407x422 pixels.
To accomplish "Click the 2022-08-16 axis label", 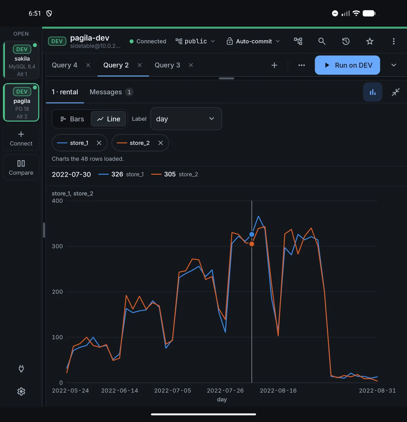I will 278,391.
